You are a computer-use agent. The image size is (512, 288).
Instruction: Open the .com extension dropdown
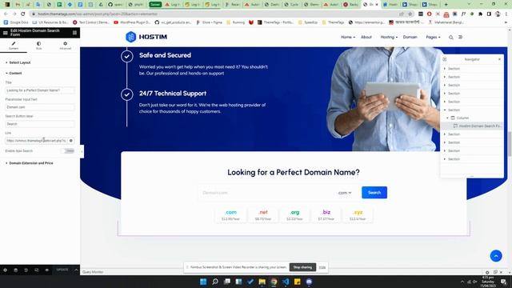click(x=345, y=193)
